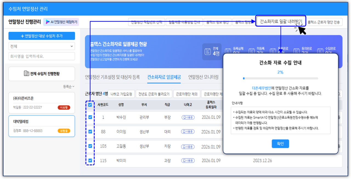Click 간소화자료 일괄 내려받기 button

(281, 21)
